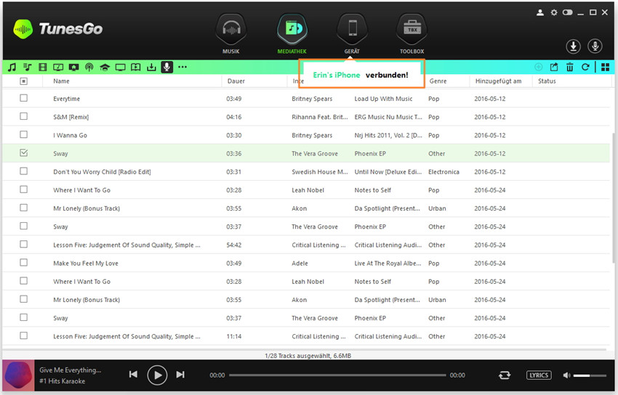The image size is (618, 395).
Task: Refresh the library list
Action: coord(585,68)
